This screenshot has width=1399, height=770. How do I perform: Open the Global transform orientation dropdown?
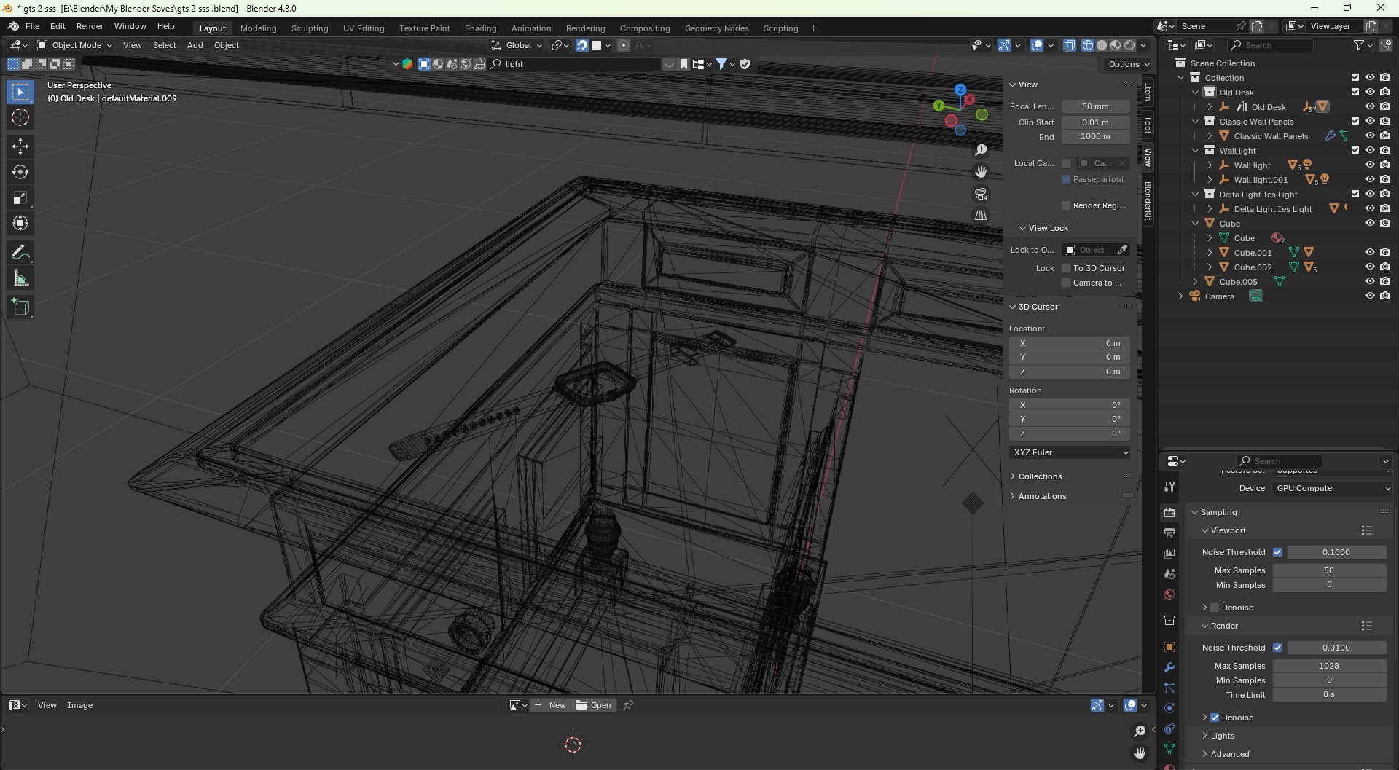517,45
